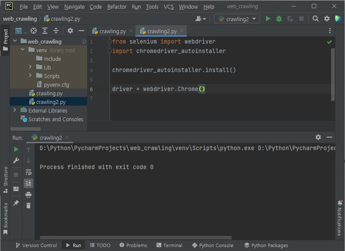This screenshot has width=345, height=251.
Task: Start debugging with the bug icon
Action: coord(279,19)
